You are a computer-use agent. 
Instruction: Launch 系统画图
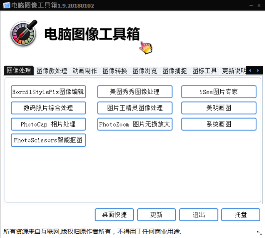pyautogui.click(x=219, y=124)
